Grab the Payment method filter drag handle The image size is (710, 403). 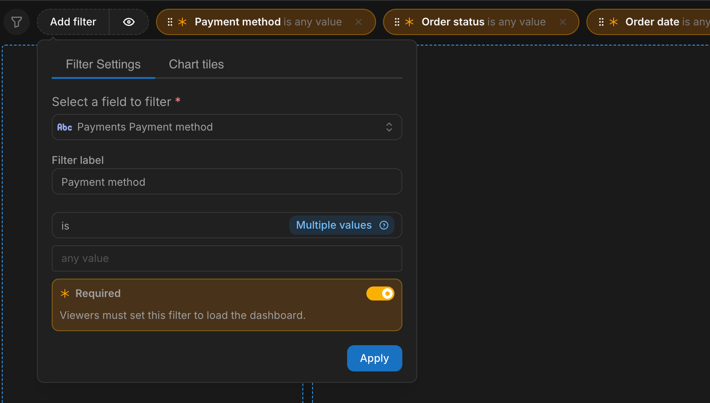[170, 22]
